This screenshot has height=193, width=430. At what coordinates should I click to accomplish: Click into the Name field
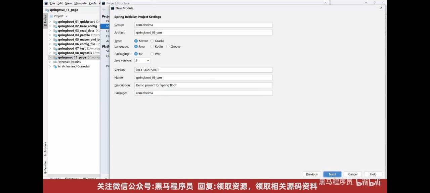(204, 78)
